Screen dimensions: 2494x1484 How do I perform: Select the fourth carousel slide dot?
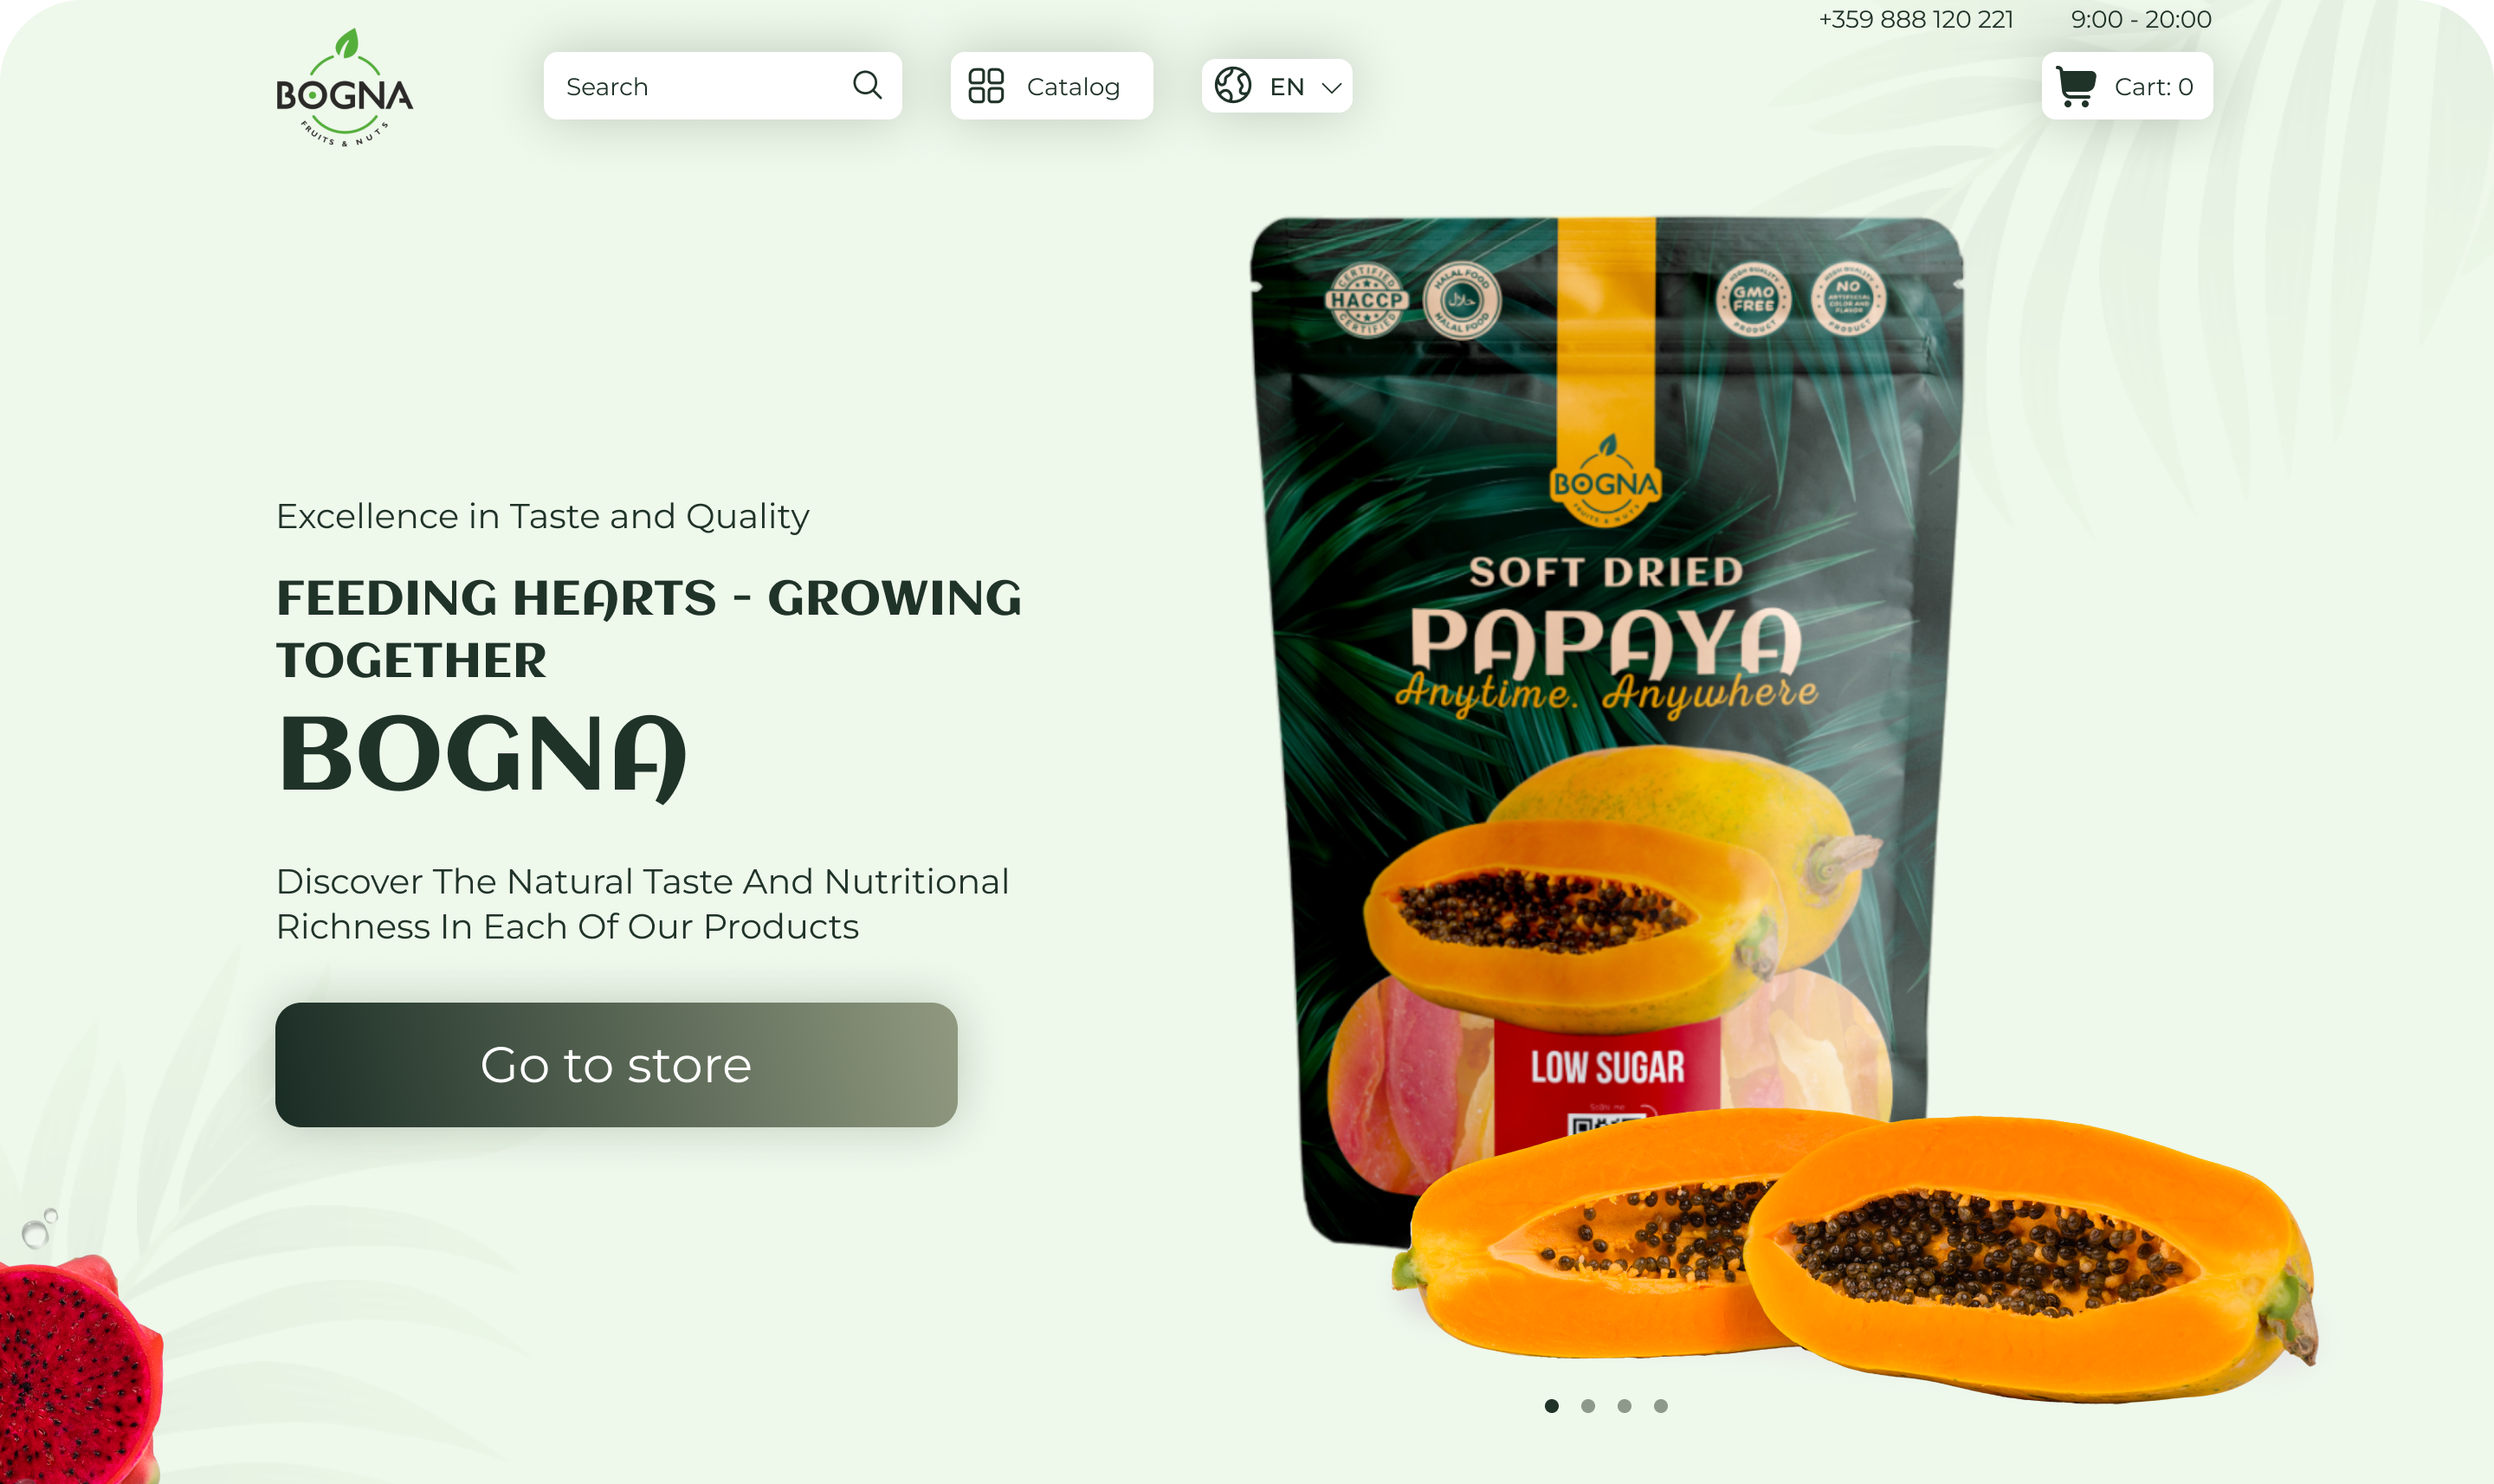(x=1660, y=1406)
